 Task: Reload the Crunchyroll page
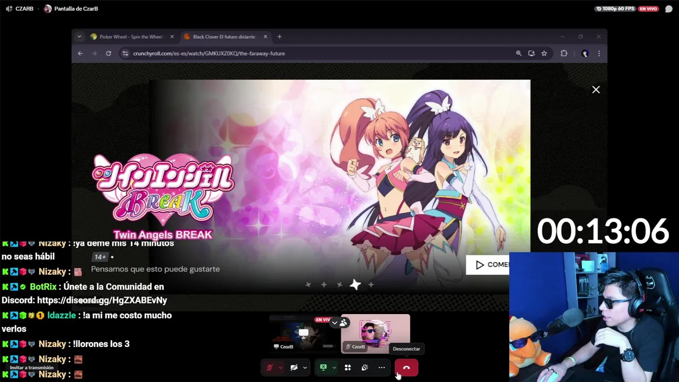[x=108, y=53]
